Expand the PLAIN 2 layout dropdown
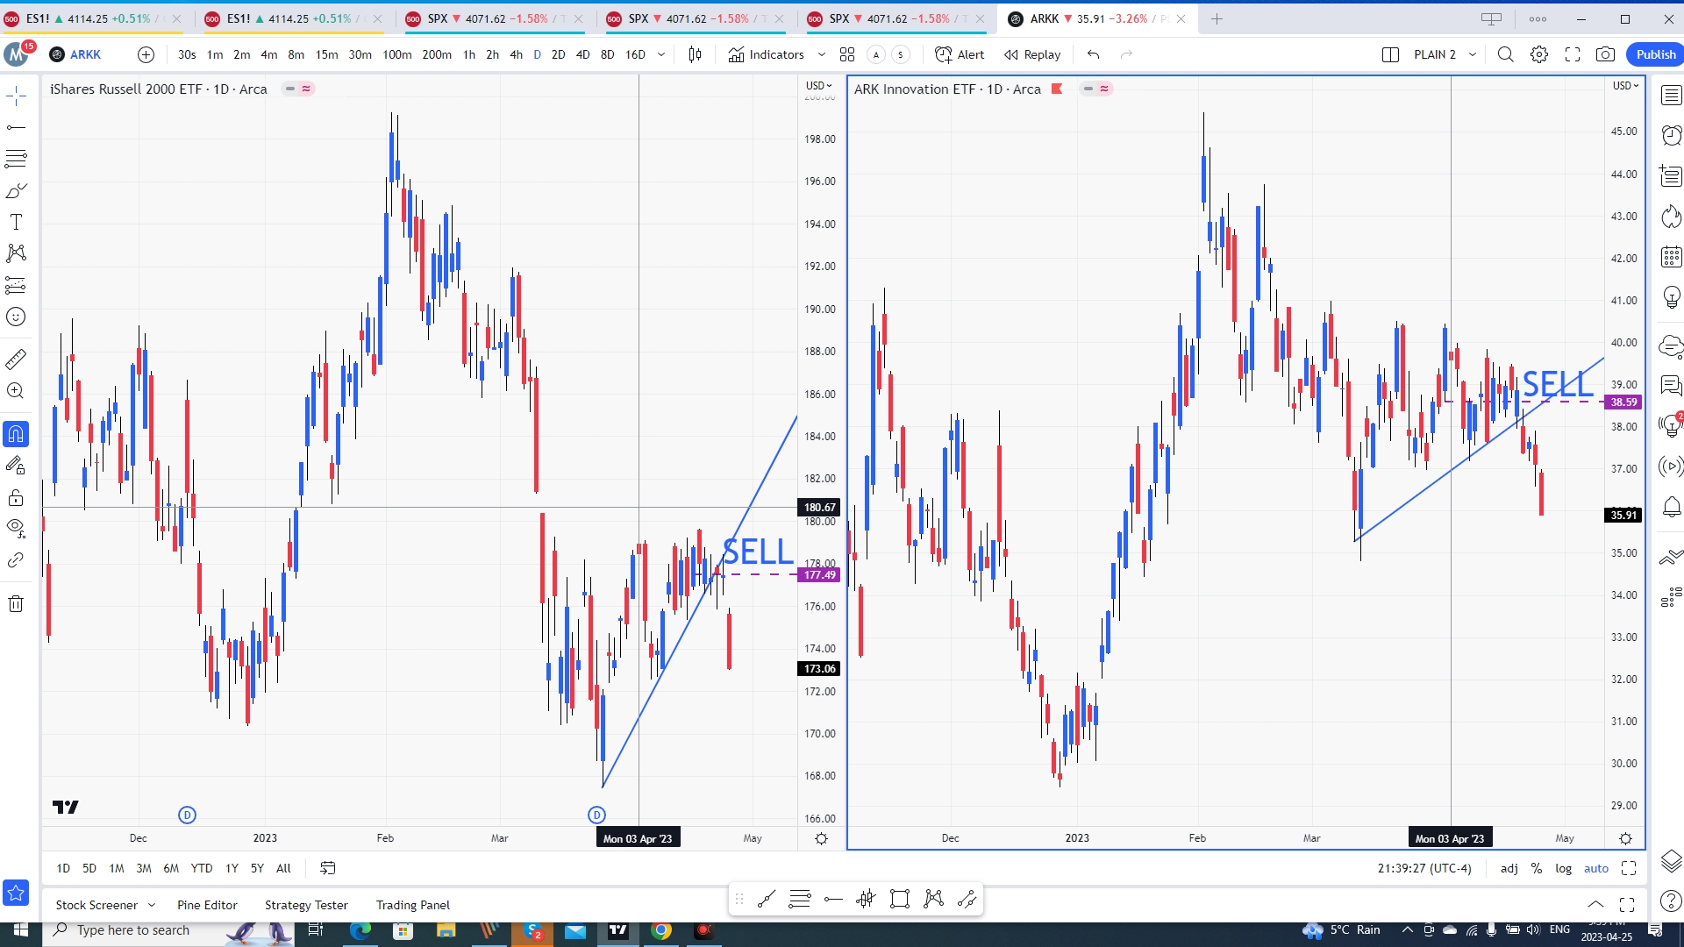Image resolution: width=1684 pixels, height=947 pixels. (x=1473, y=54)
